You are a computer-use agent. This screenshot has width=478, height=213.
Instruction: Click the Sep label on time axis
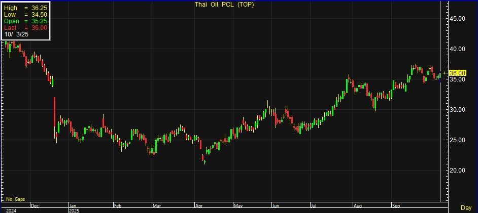coord(396,206)
